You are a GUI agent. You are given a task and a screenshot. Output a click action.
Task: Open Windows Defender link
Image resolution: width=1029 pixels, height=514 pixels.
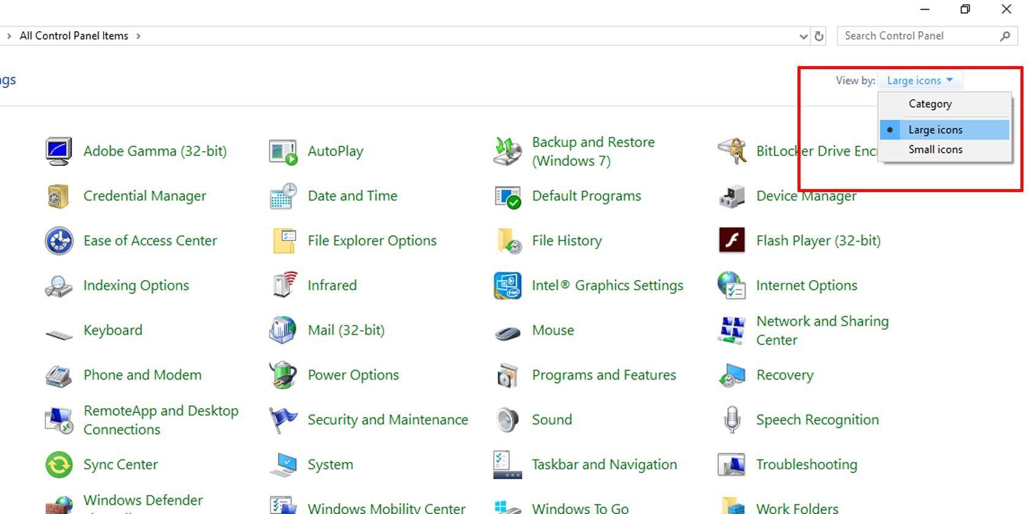pyautogui.click(x=143, y=501)
